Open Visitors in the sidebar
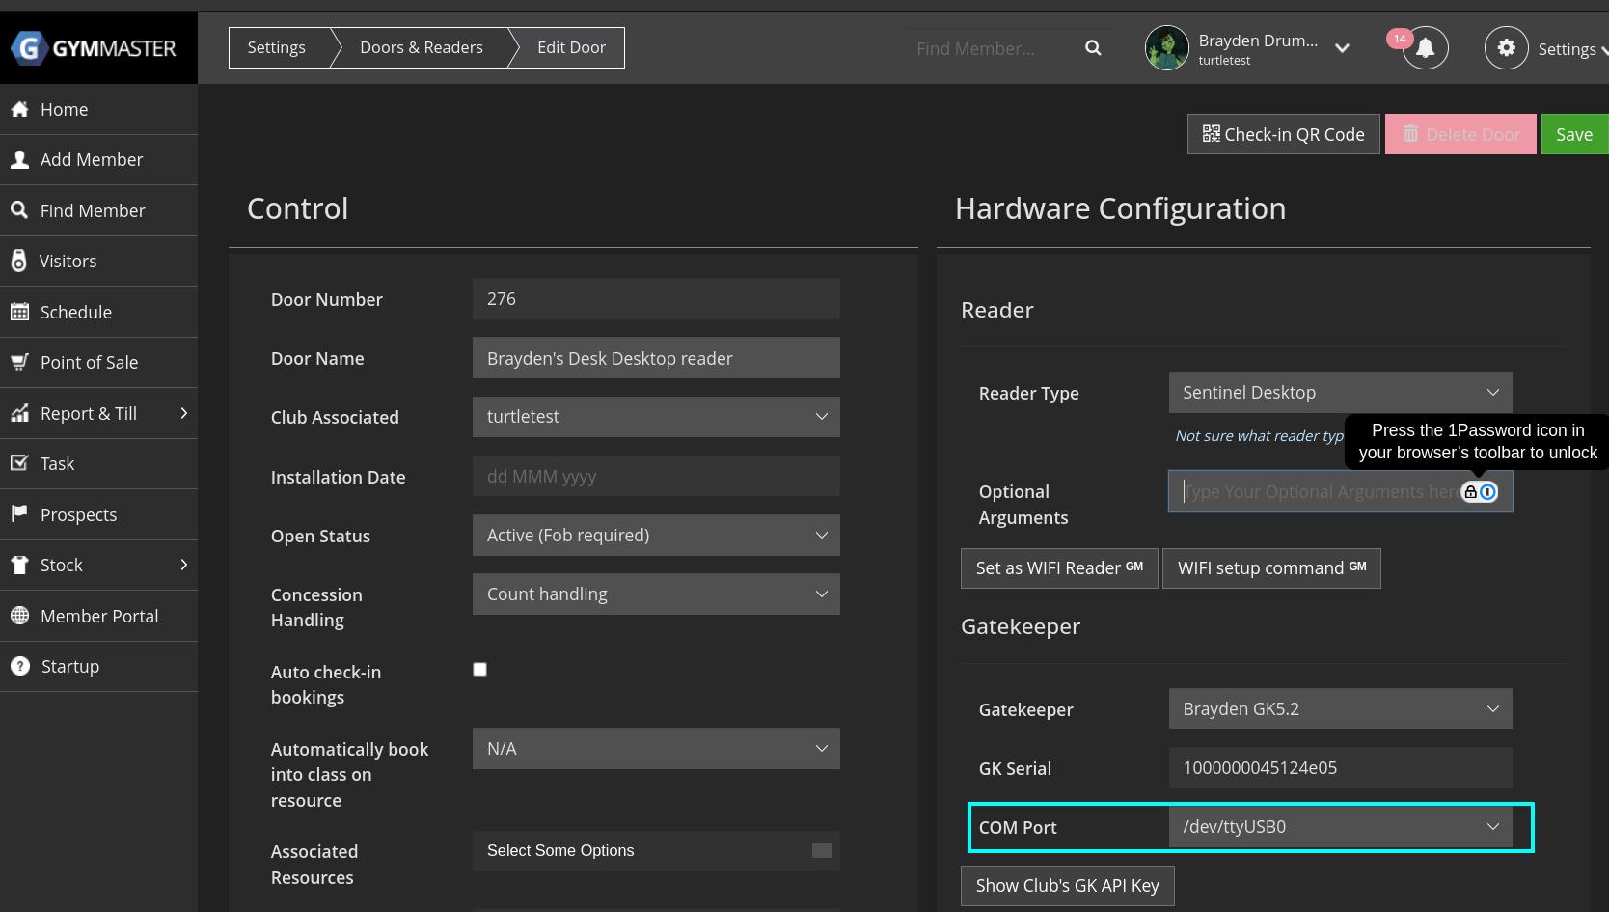Image resolution: width=1609 pixels, height=912 pixels. 68,262
